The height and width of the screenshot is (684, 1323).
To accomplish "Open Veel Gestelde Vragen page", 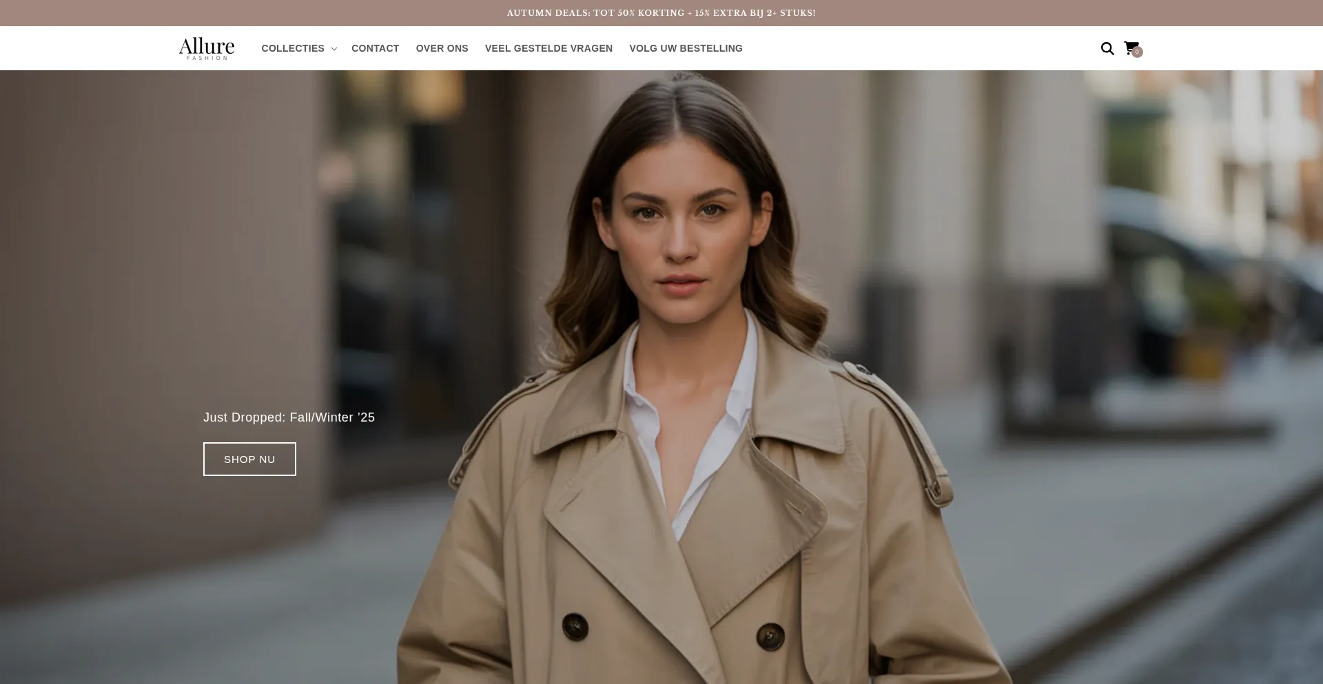I will coord(548,48).
